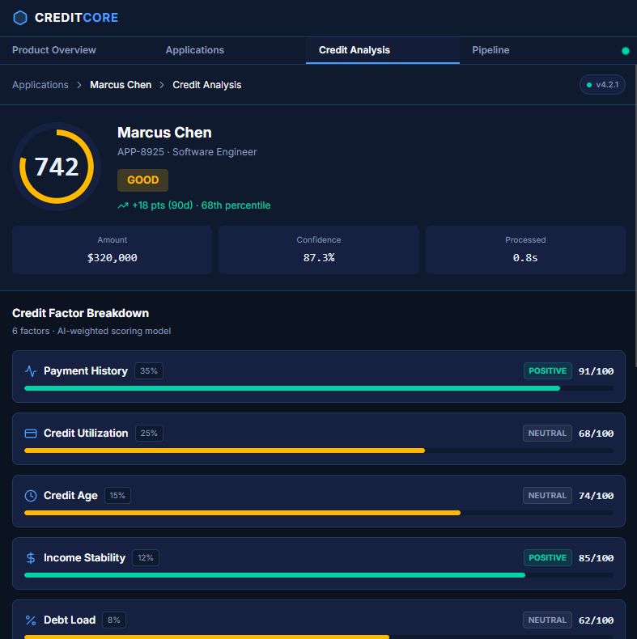Click the green status dot in tab bar

[x=625, y=51]
